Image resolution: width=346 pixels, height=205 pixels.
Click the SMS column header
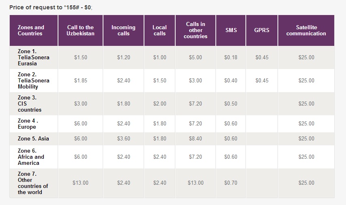[x=231, y=30]
